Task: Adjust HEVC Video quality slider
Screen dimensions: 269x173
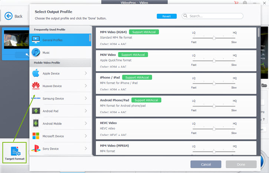Action: [x=214, y=129]
